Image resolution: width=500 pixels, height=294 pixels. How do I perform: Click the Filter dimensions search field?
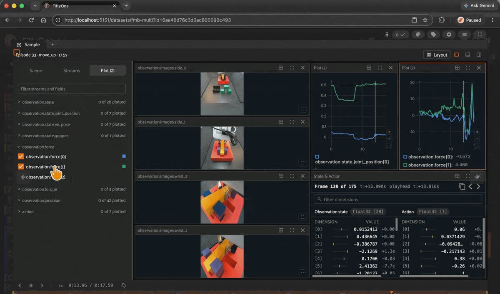398,200
